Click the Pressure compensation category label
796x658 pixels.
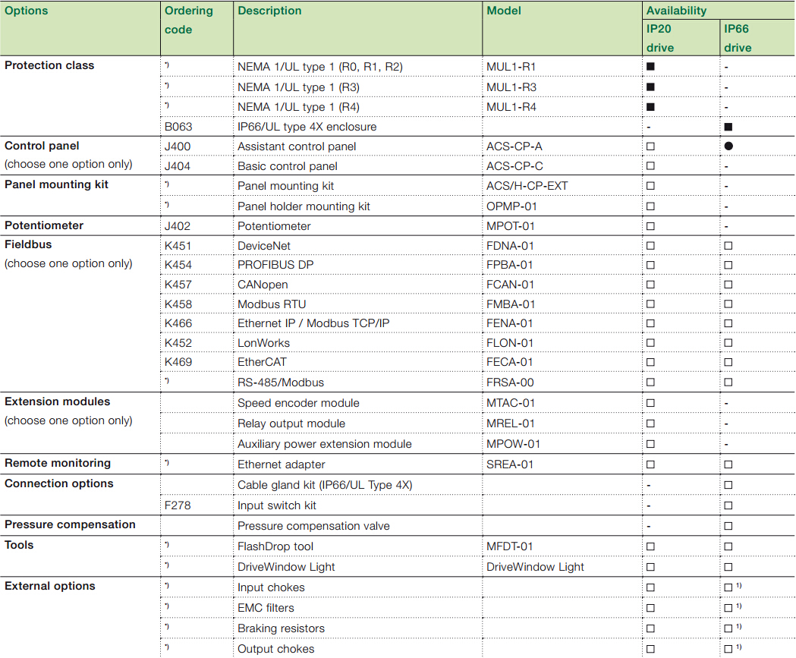70,524
